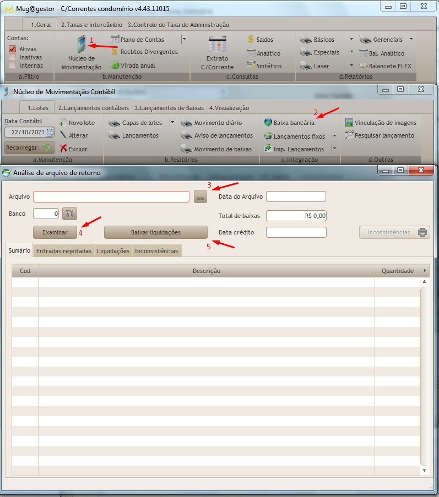
Task: Expand the Gerenciais reports dropdown
Action: 411,40
